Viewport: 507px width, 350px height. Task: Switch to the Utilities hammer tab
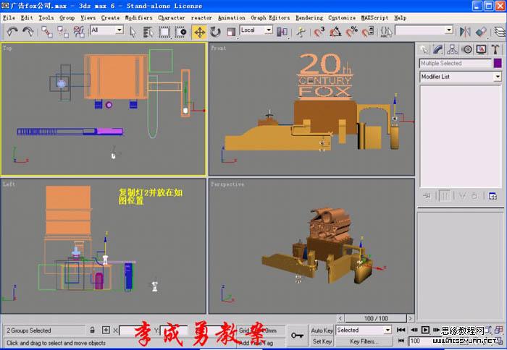pyautogui.click(x=495, y=49)
